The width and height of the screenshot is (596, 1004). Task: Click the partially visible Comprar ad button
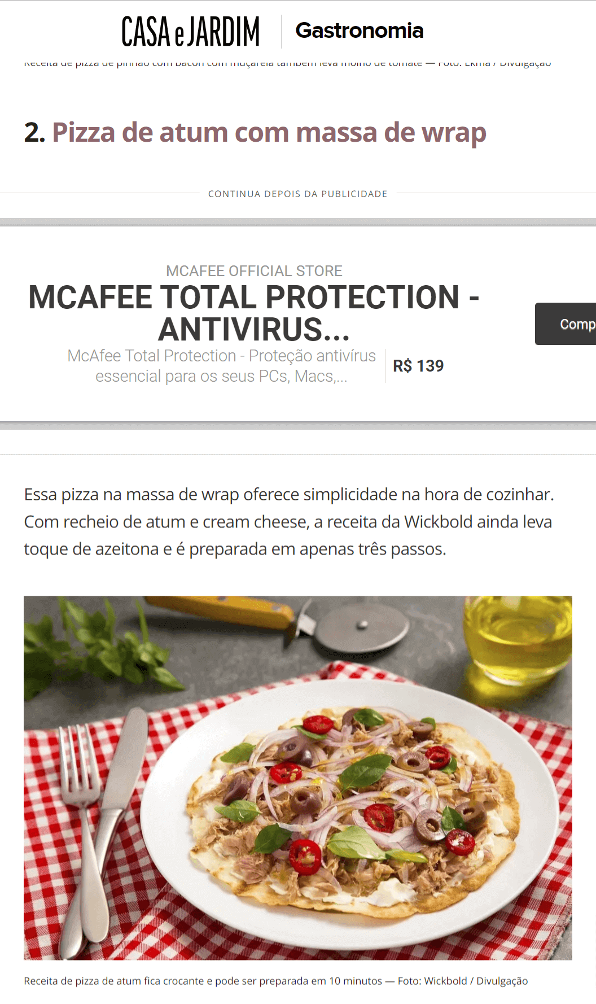pyautogui.click(x=566, y=324)
